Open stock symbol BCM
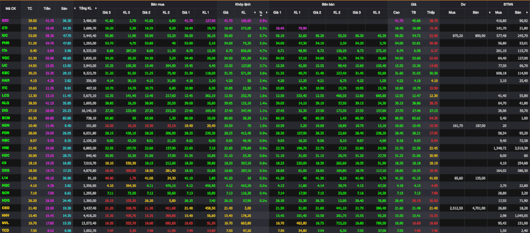 point(5,118)
